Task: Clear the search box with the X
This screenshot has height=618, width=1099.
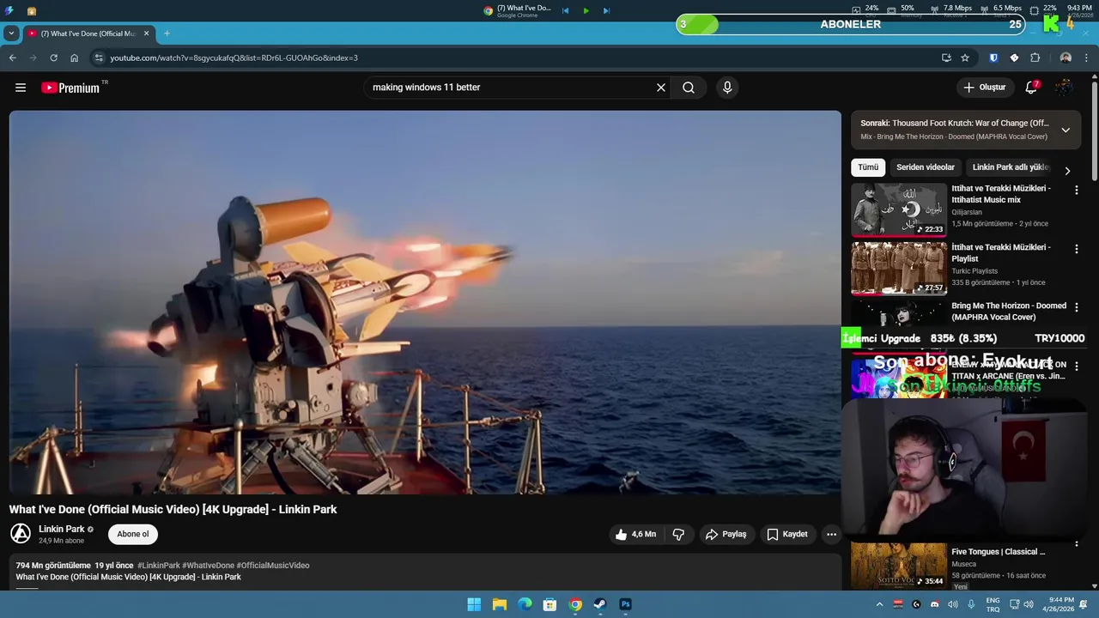Action: click(x=661, y=88)
